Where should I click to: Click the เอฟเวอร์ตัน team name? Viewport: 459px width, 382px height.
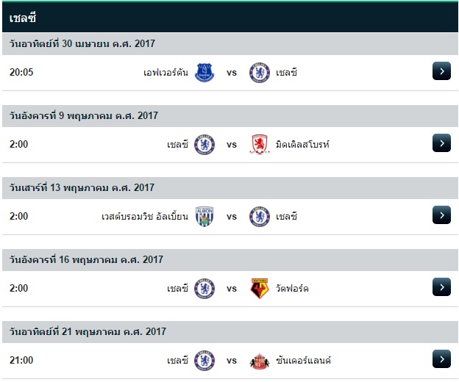point(166,73)
